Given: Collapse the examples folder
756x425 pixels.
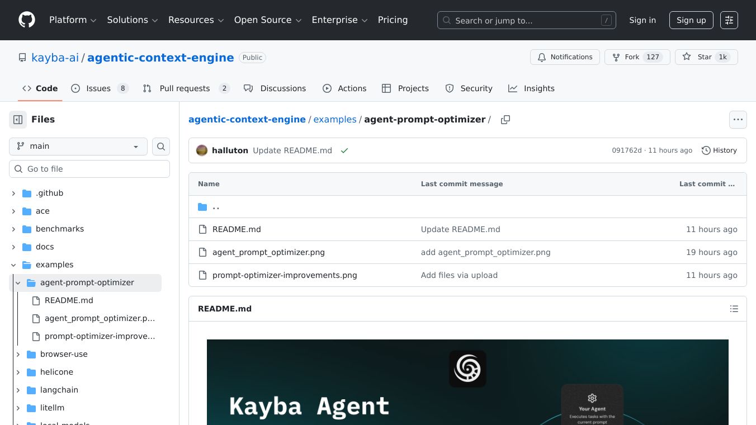Looking at the screenshot, I should [x=13, y=265].
